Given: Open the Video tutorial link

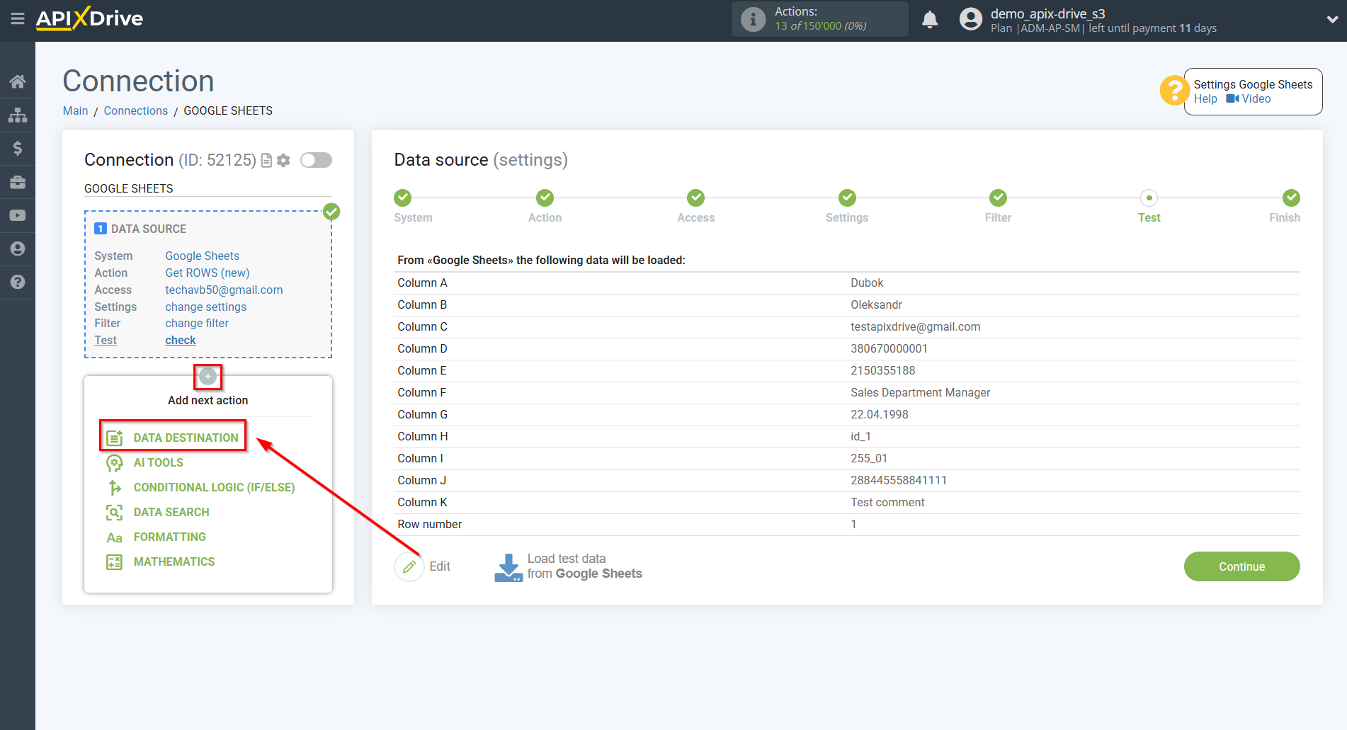Looking at the screenshot, I should pos(1249,99).
